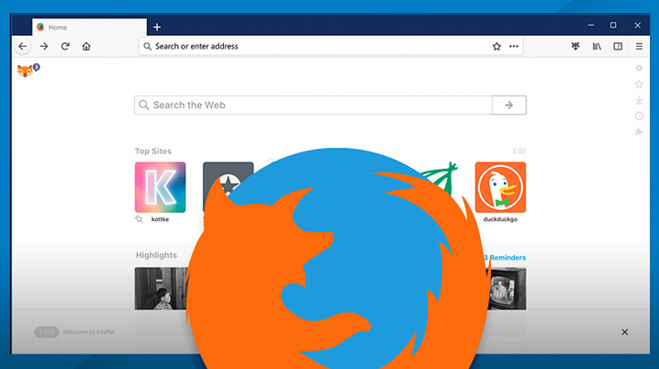Go back using the back arrow button

[23, 46]
